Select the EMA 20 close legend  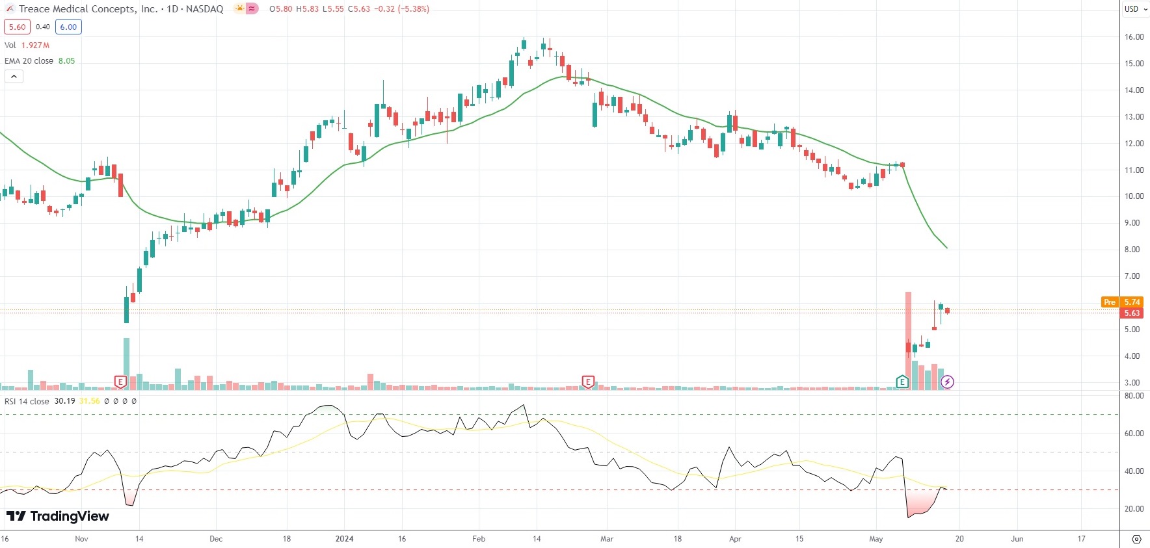point(29,61)
